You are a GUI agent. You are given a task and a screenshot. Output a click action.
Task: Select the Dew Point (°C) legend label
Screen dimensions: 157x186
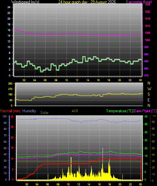145,111
